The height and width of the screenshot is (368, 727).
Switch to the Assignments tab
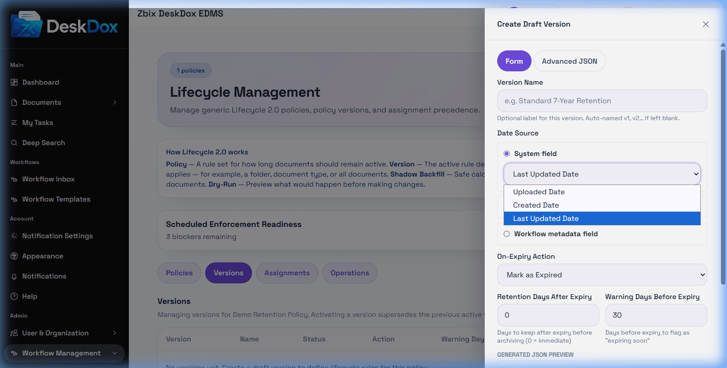click(287, 273)
